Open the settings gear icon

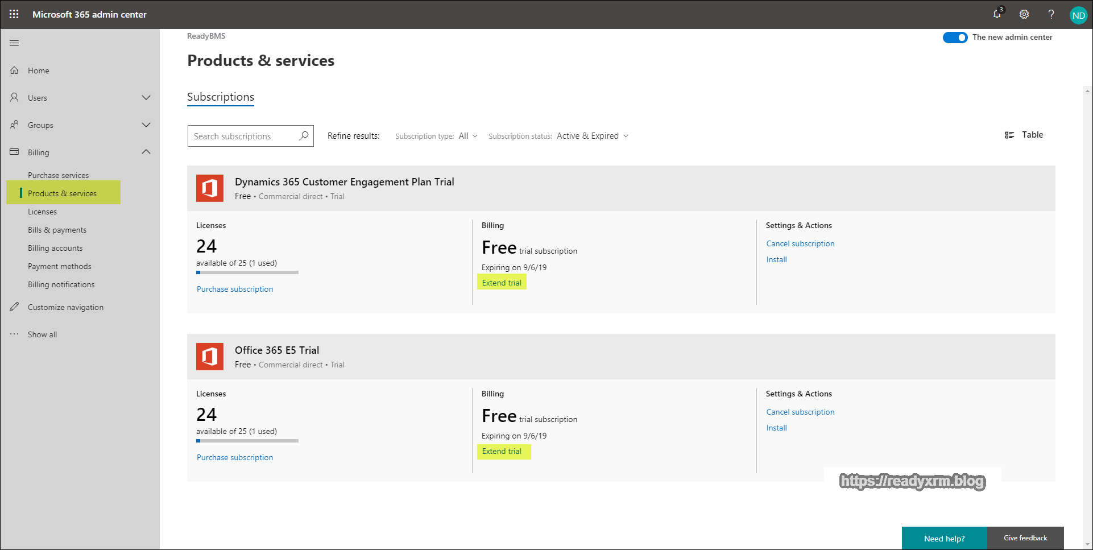point(1024,14)
